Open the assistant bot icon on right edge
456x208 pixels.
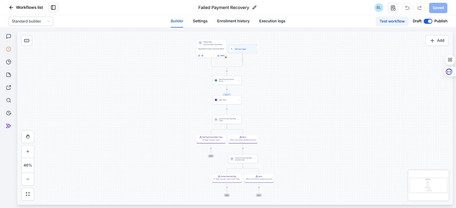(x=449, y=72)
